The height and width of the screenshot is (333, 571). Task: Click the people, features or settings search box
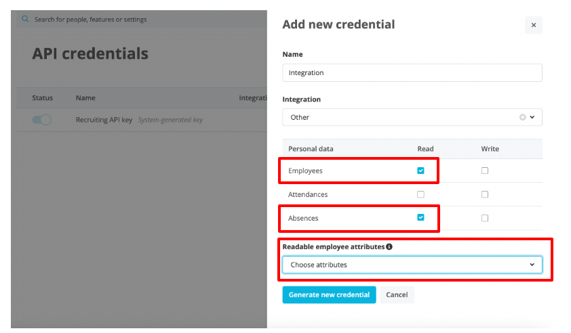click(x=136, y=20)
